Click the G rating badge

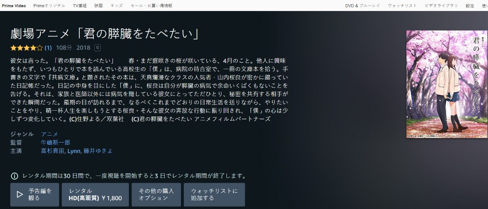(97, 47)
